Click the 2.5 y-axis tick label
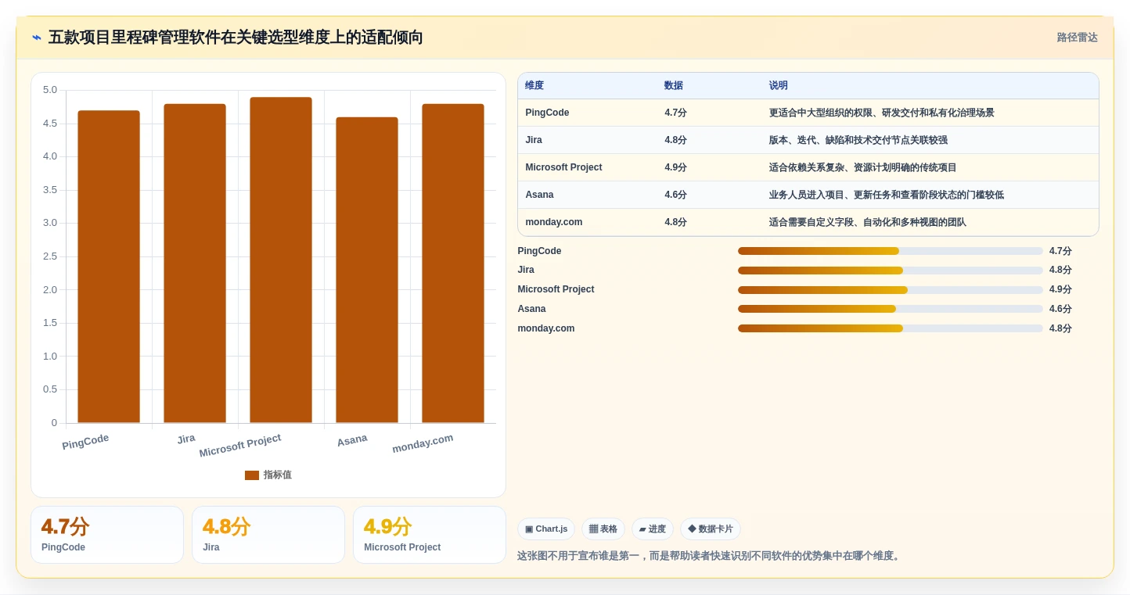This screenshot has height=595, width=1130. tap(50, 256)
